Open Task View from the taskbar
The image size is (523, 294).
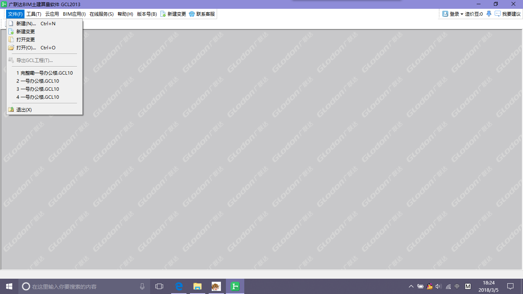click(x=159, y=286)
